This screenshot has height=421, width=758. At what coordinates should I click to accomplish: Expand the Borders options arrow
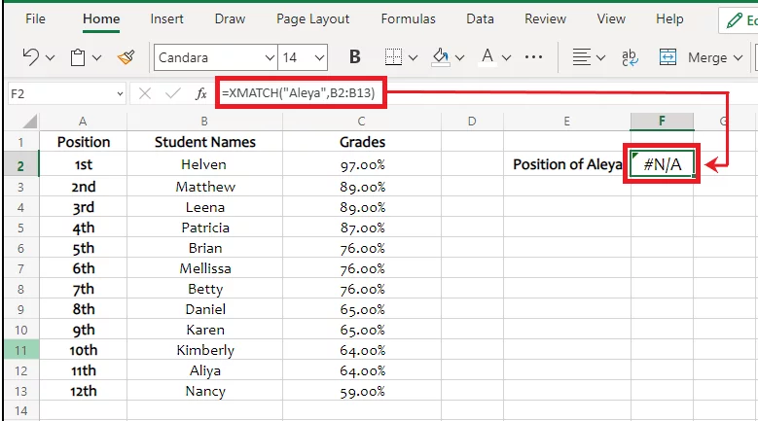tap(413, 58)
